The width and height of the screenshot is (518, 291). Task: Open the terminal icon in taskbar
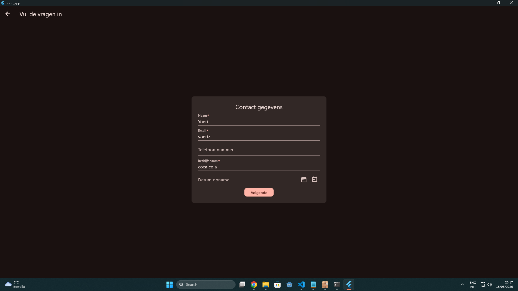(337, 285)
